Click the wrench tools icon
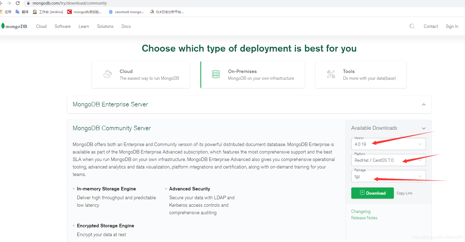 331,74
